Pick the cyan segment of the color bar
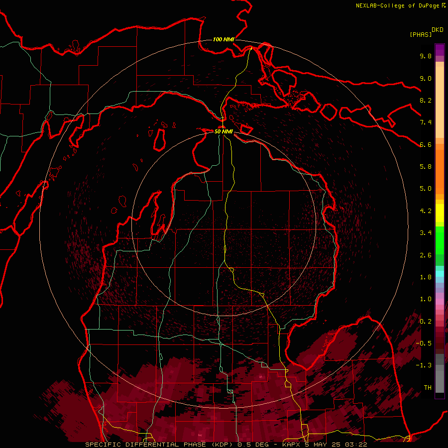 [x=440, y=274]
